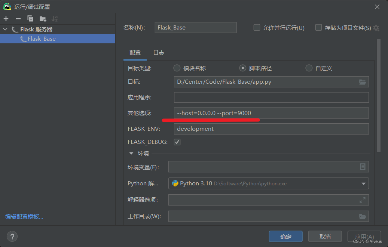Open settings gear next to store-as-project-file
The height and width of the screenshot is (247, 388).
tap(376, 28)
